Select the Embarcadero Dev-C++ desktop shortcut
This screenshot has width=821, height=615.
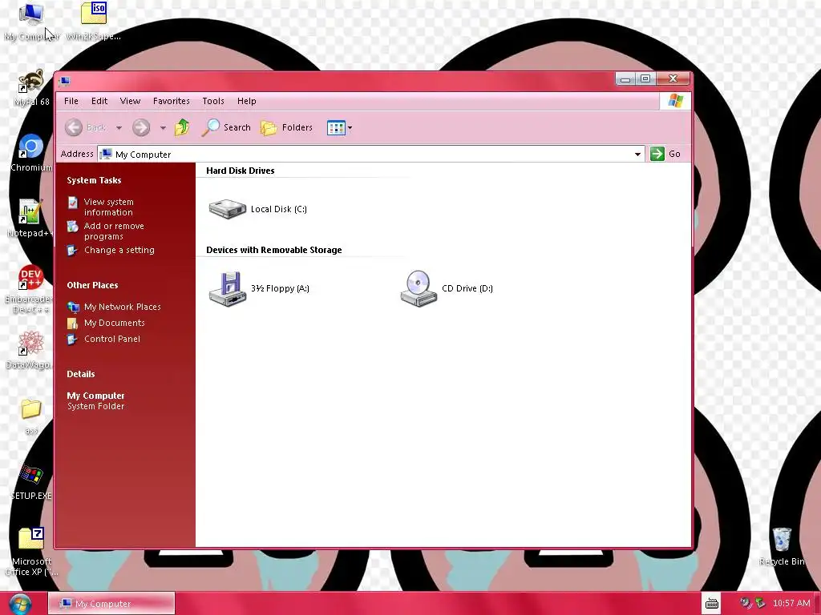click(29, 289)
